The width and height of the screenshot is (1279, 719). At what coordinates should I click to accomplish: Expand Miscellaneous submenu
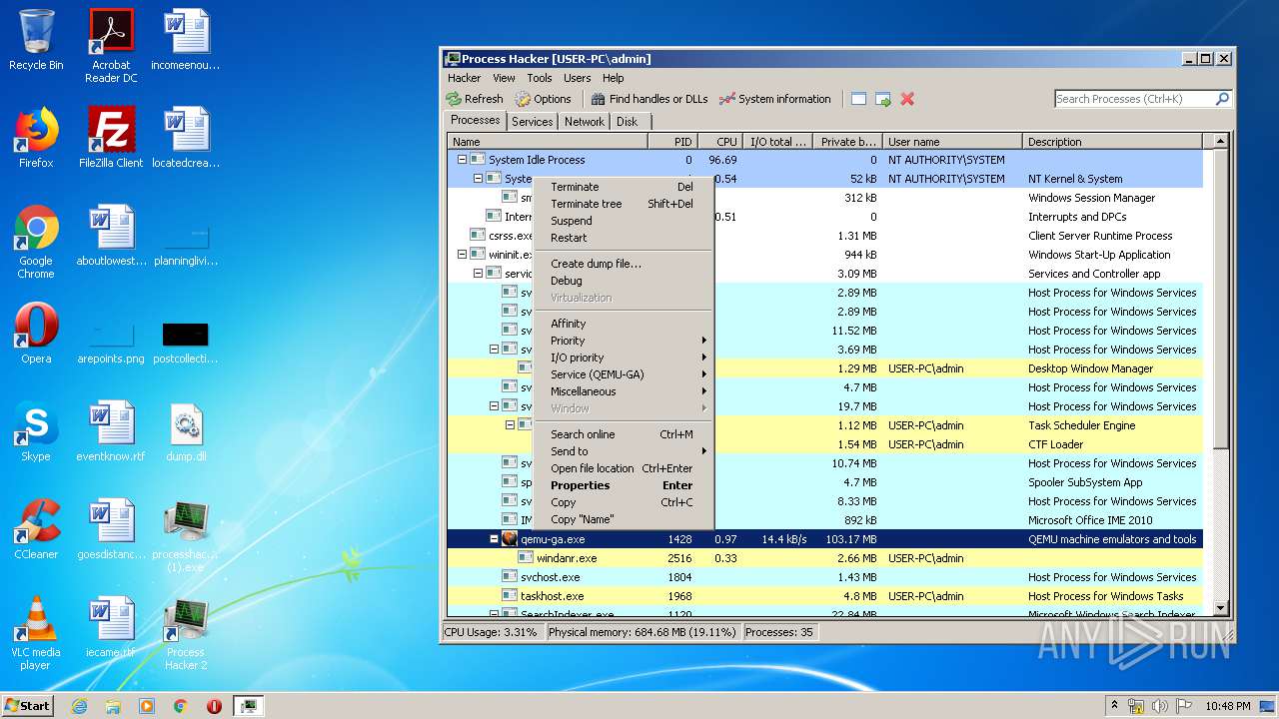pos(623,391)
